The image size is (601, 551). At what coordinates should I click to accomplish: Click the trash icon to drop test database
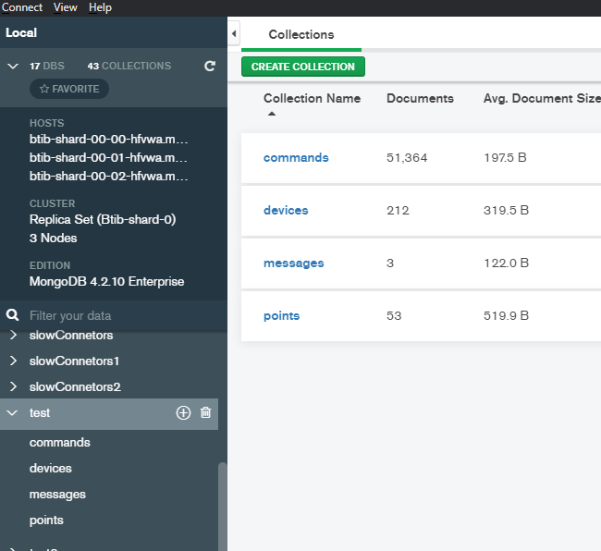(205, 413)
